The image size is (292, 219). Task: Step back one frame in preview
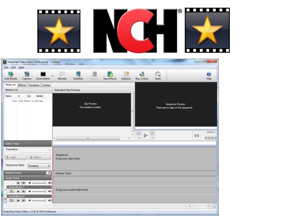coord(139,133)
